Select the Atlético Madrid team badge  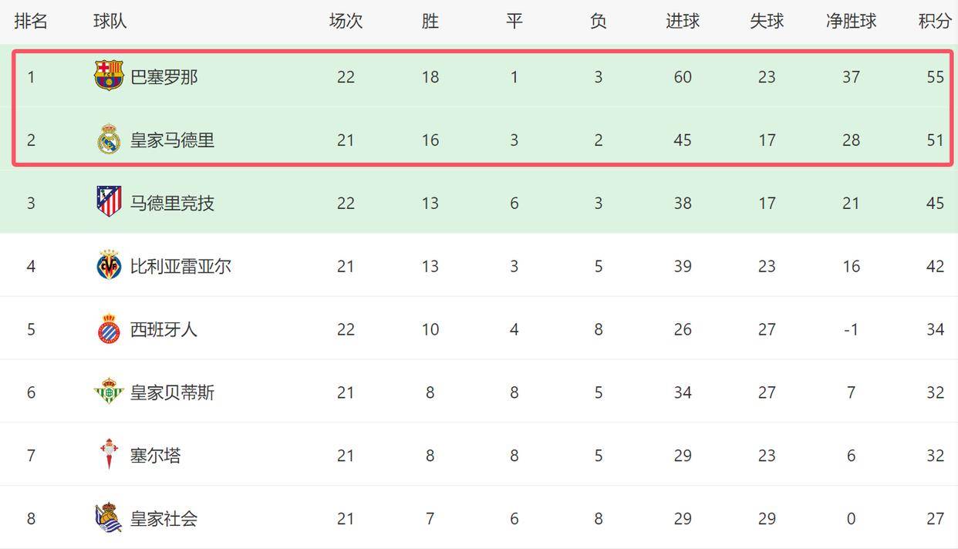click(109, 202)
